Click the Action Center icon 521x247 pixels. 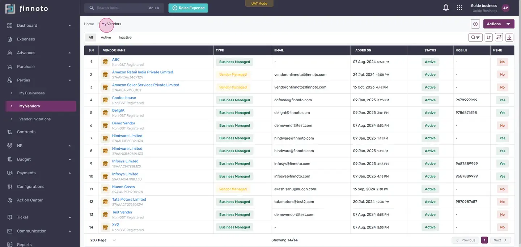pos(10,200)
